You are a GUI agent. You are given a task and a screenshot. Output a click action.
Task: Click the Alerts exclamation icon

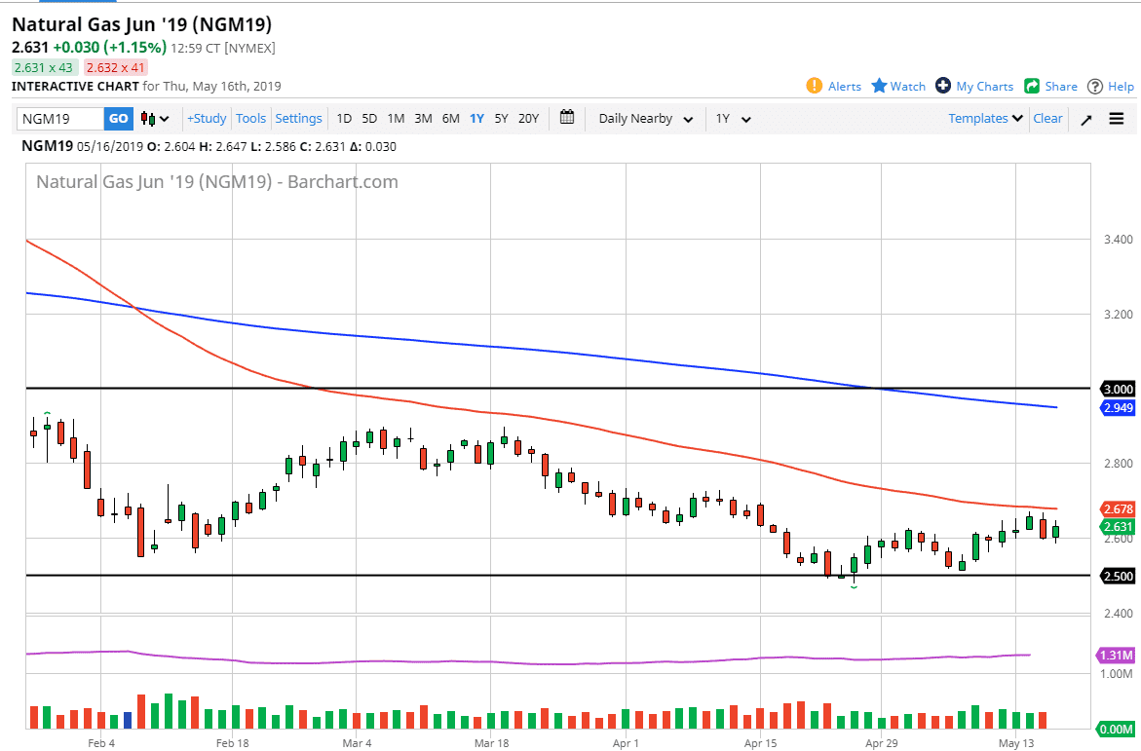click(815, 86)
